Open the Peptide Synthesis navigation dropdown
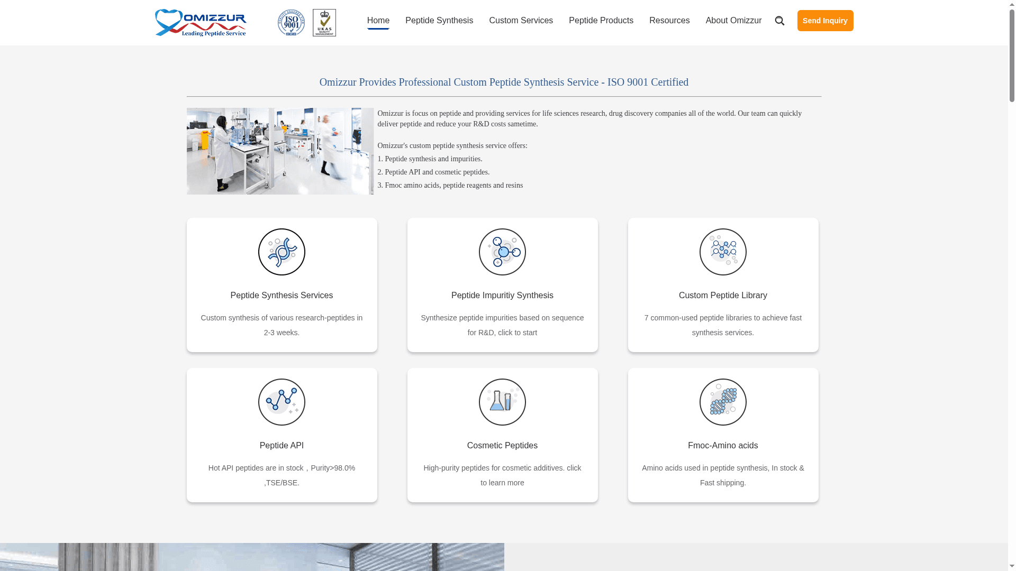Viewport: 1016px width, 571px height. pos(439,20)
